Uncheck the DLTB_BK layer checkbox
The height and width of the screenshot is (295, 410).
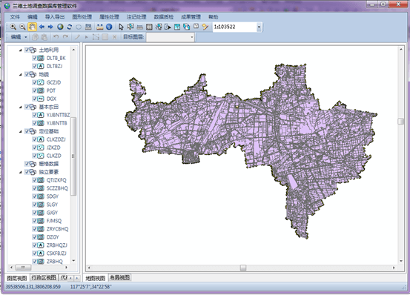pos(35,58)
